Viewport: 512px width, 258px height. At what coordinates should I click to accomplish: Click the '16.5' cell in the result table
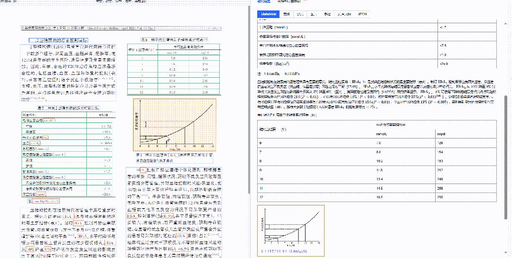tap(405, 198)
